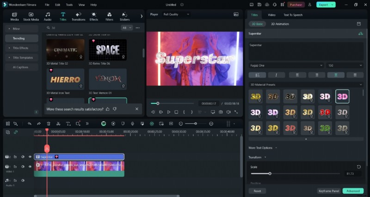Toggle bold text formatting
370x197 pixels.
coord(257,75)
